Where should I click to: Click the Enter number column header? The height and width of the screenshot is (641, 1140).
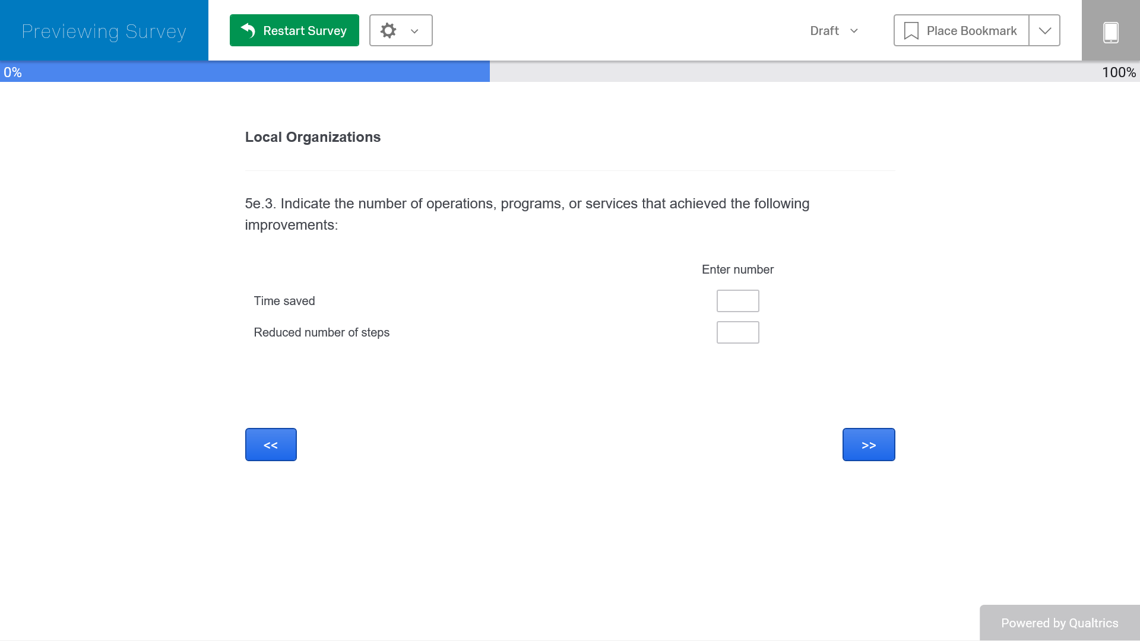(x=737, y=269)
